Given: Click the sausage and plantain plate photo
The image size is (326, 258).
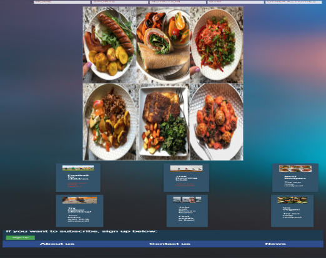Looking at the screenshot, I should click(109, 45).
